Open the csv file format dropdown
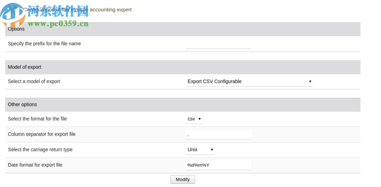 click(x=194, y=119)
